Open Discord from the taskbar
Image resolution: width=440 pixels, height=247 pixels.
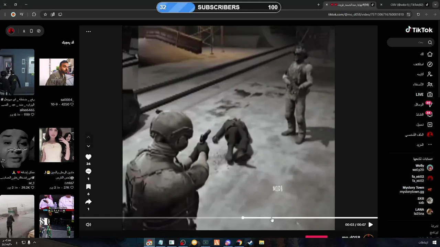pyautogui.click(x=228, y=243)
